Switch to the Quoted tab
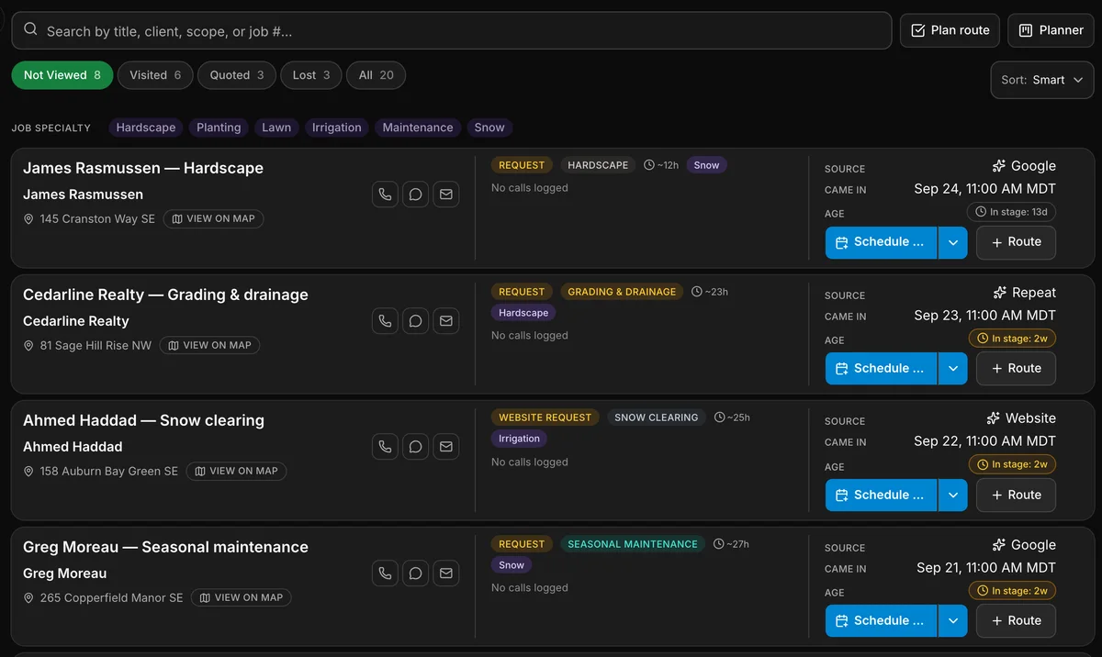The width and height of the screenshot is (1102, 657). click(237, 75)
